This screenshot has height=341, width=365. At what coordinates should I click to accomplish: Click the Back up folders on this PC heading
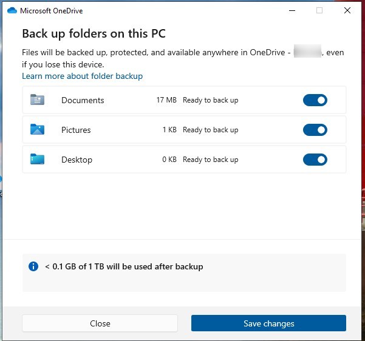(x=94, y=33)
